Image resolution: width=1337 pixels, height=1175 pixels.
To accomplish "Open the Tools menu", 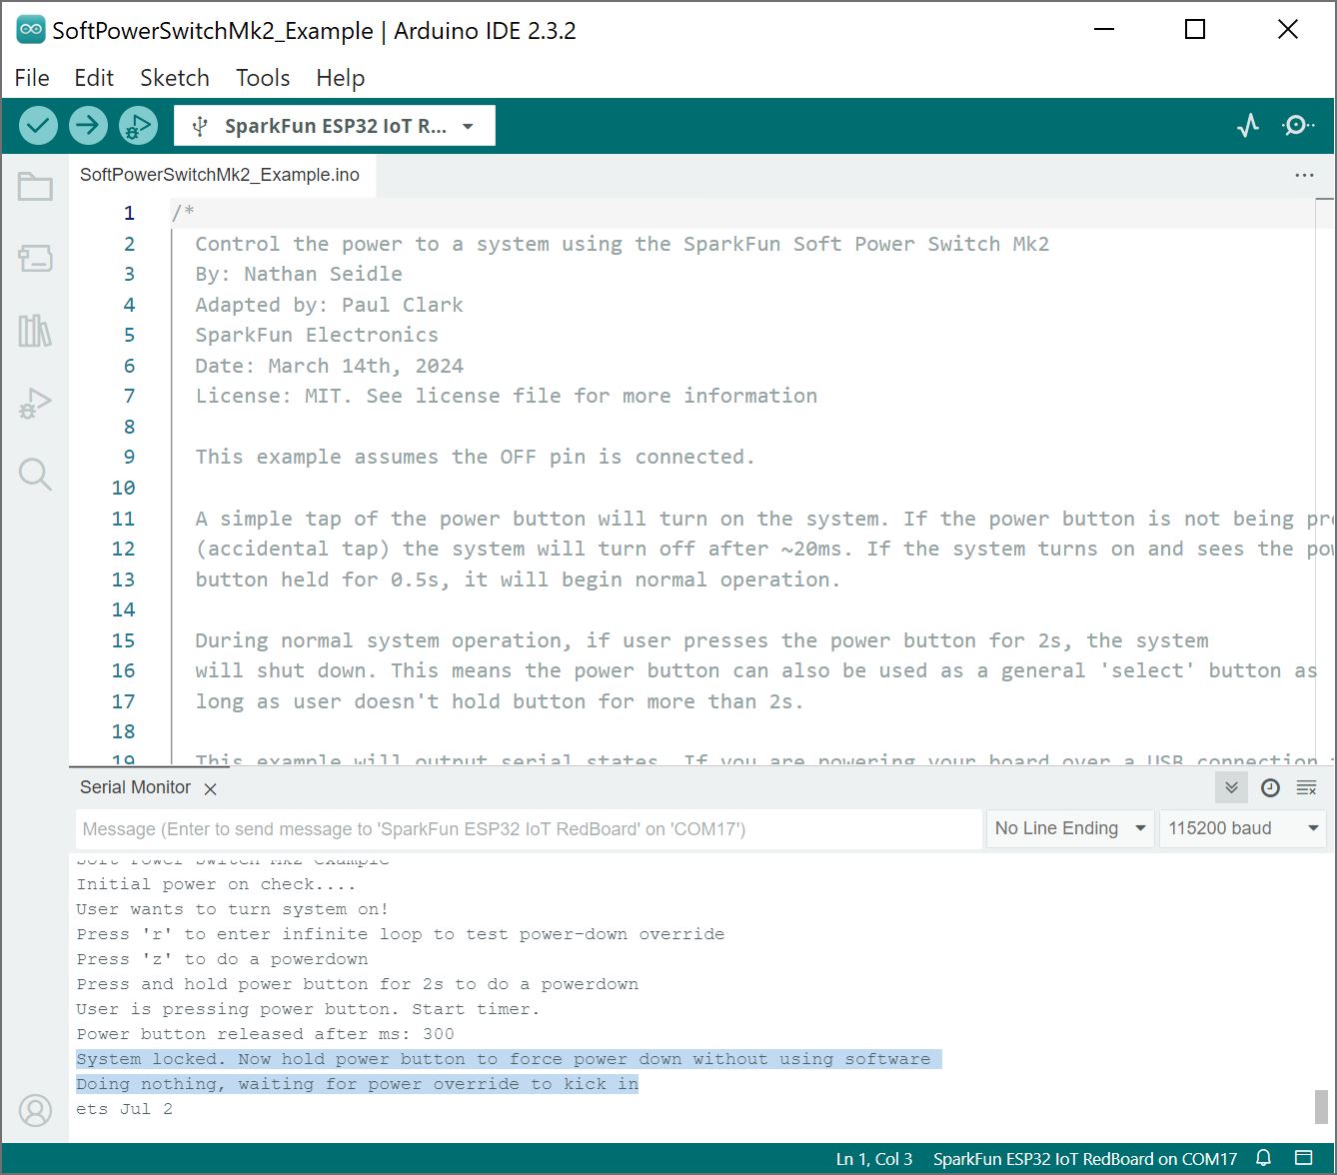I will 262,78.
